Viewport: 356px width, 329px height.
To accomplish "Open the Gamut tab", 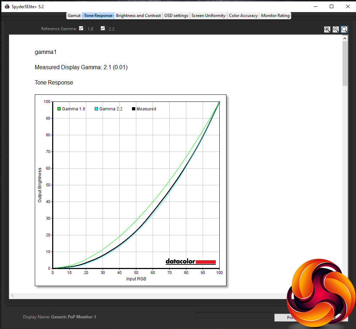I will point(74,16).
